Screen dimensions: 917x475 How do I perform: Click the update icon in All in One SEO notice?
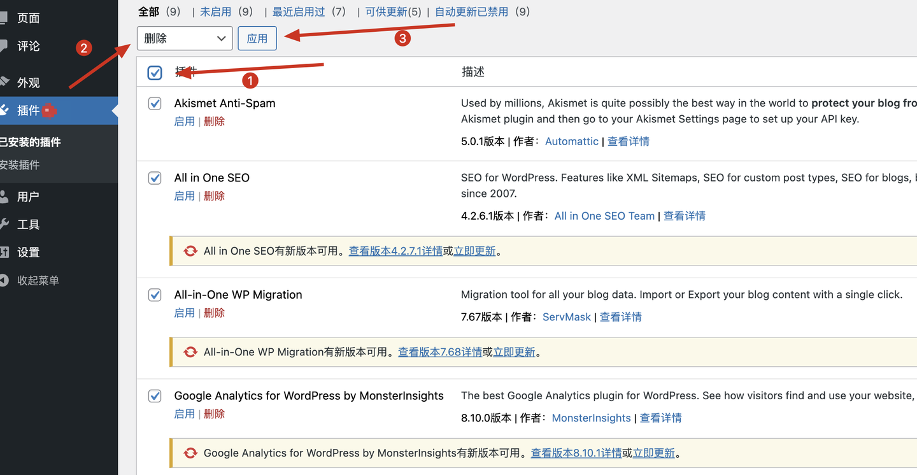(190, 251)
